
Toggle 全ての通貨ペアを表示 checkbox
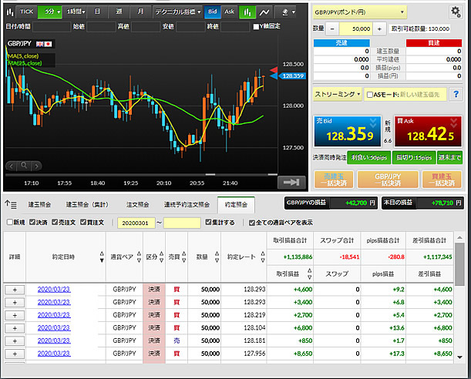click(252, 223)
